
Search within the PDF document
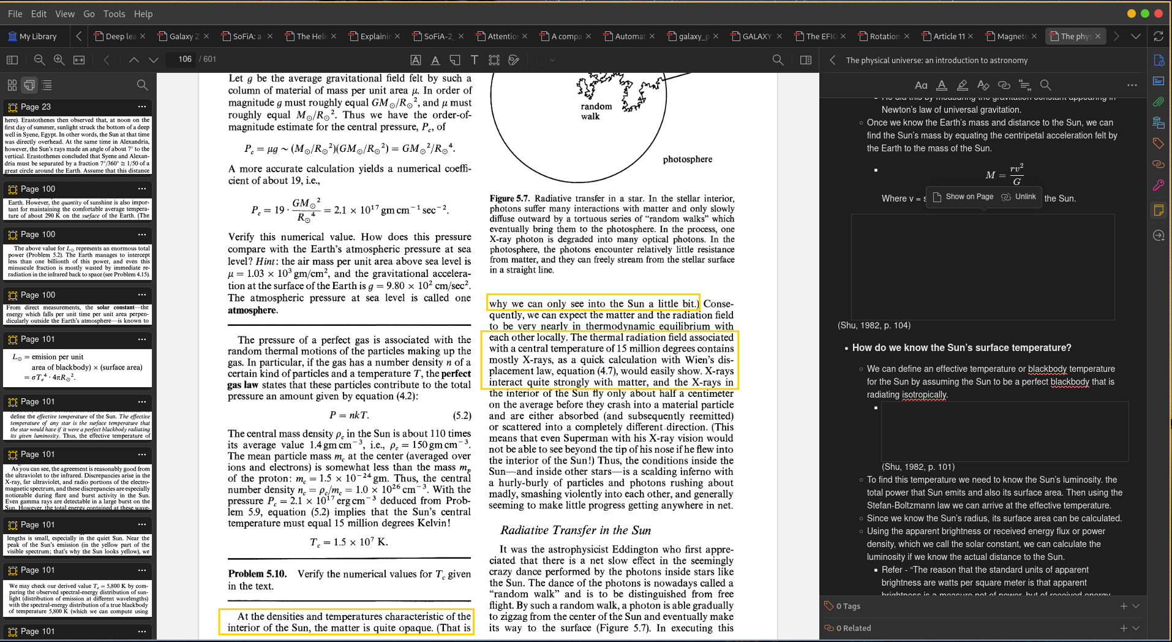[x=778, y=59]
